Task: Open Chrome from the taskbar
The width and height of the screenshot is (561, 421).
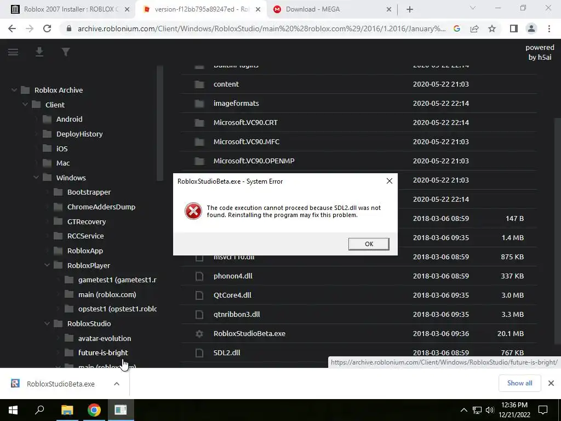Action: pyautogui.click(x=94, y=410)
